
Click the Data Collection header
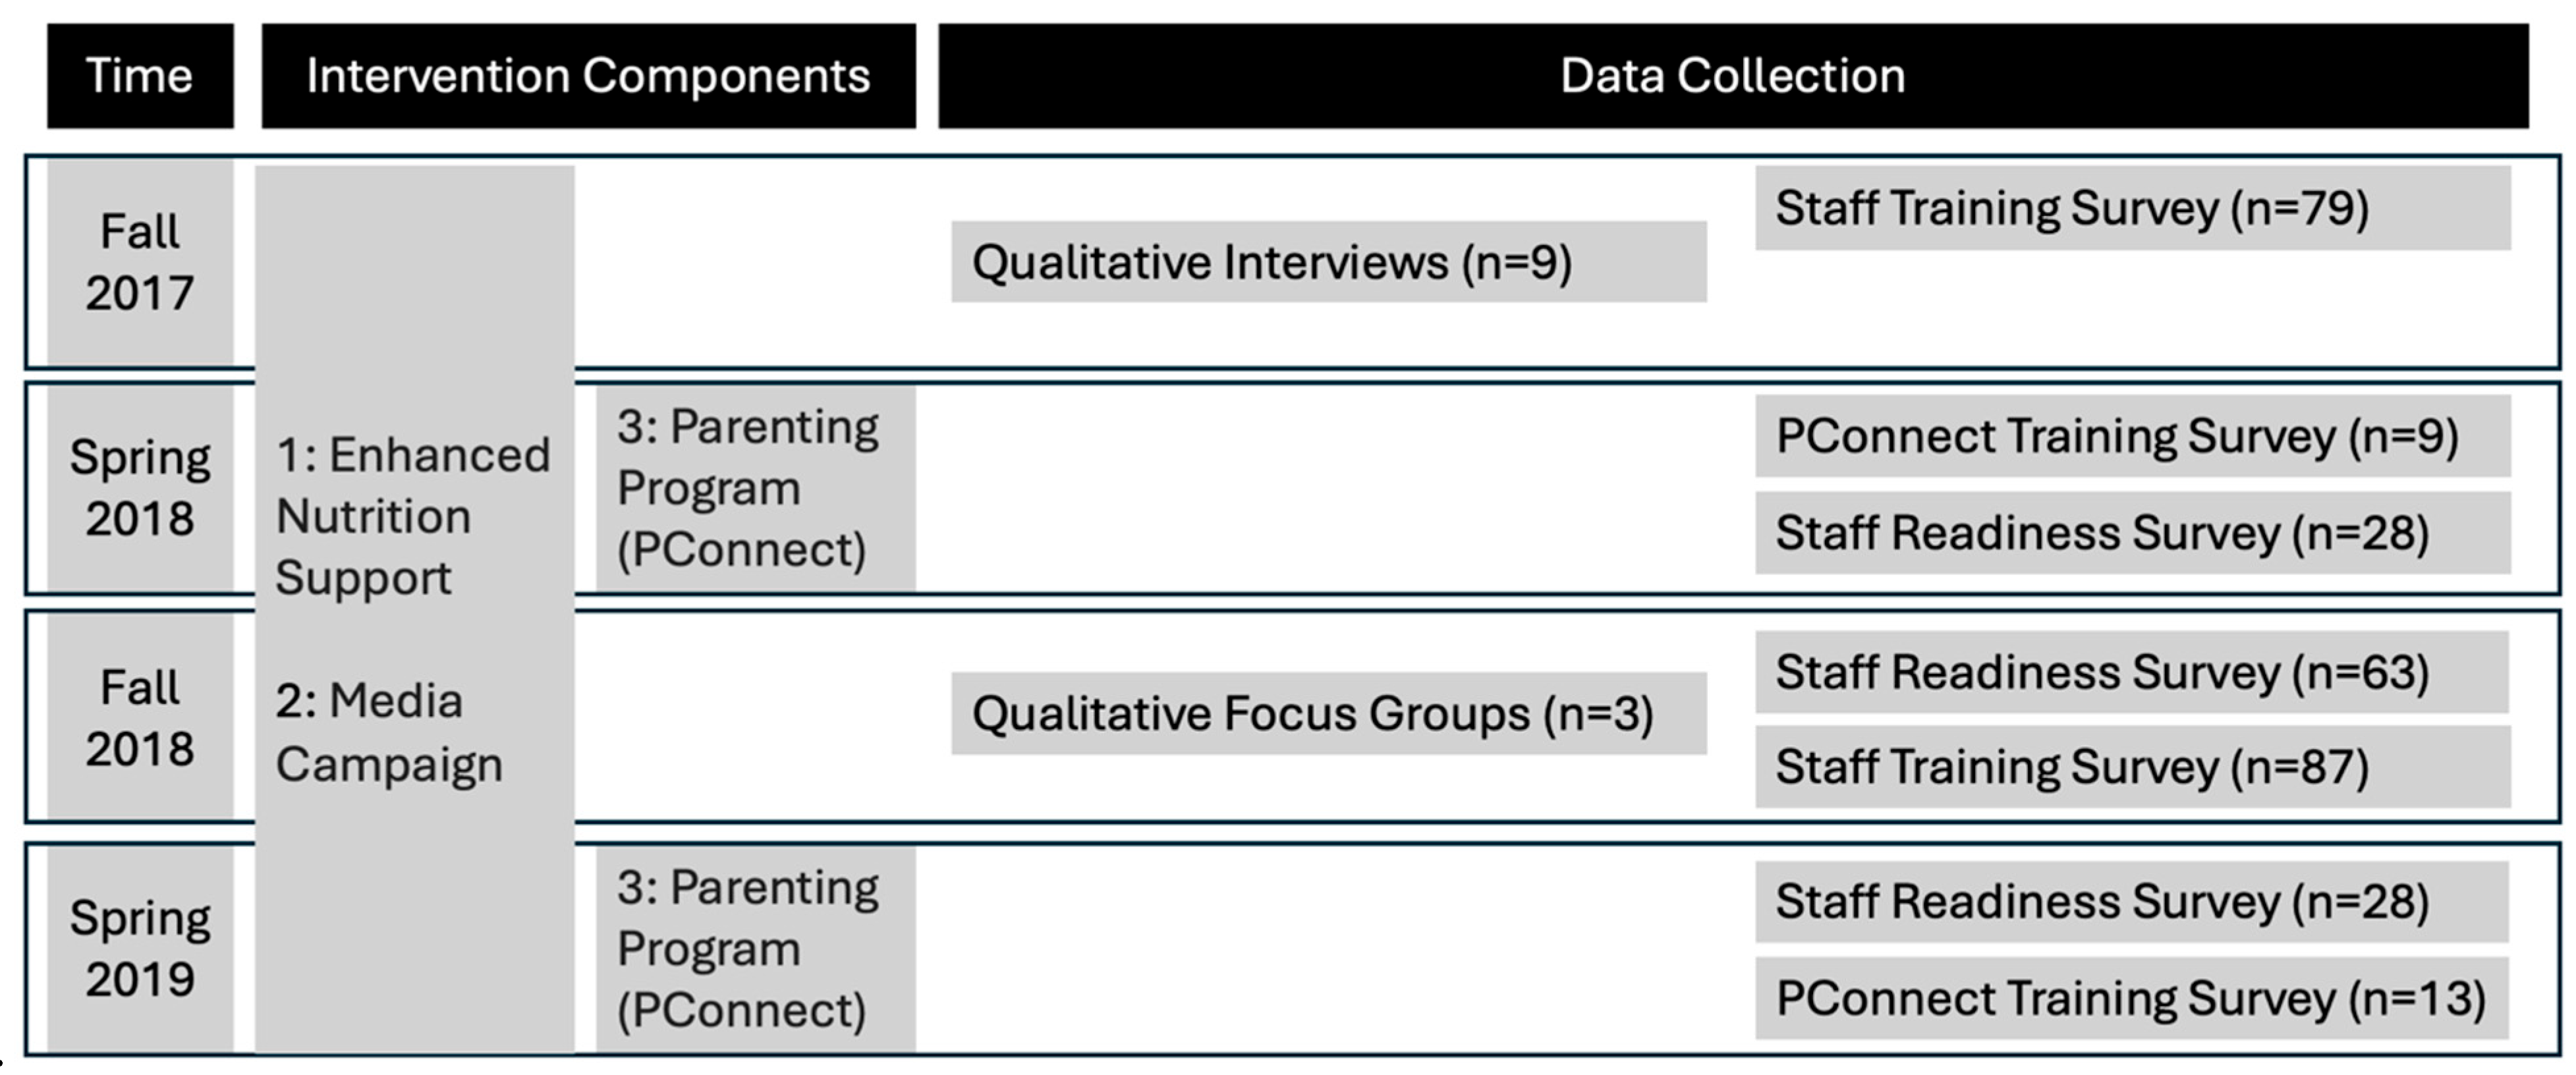(1733, 76)
